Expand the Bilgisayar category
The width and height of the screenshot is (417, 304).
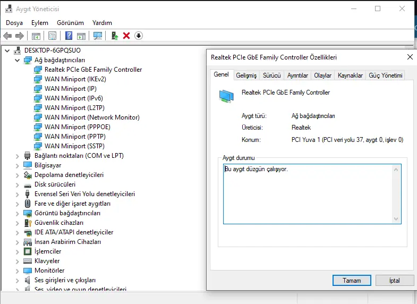pyautogui.click(x=18, y=166)
